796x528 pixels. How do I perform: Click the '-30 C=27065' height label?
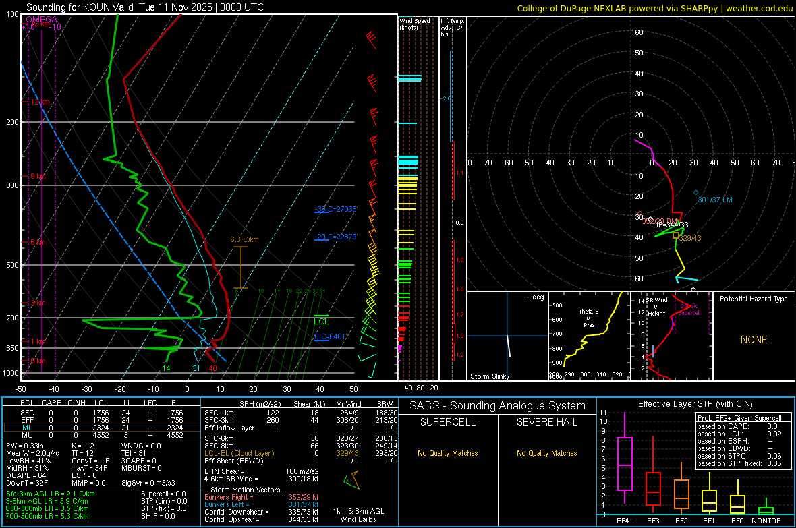336,209
